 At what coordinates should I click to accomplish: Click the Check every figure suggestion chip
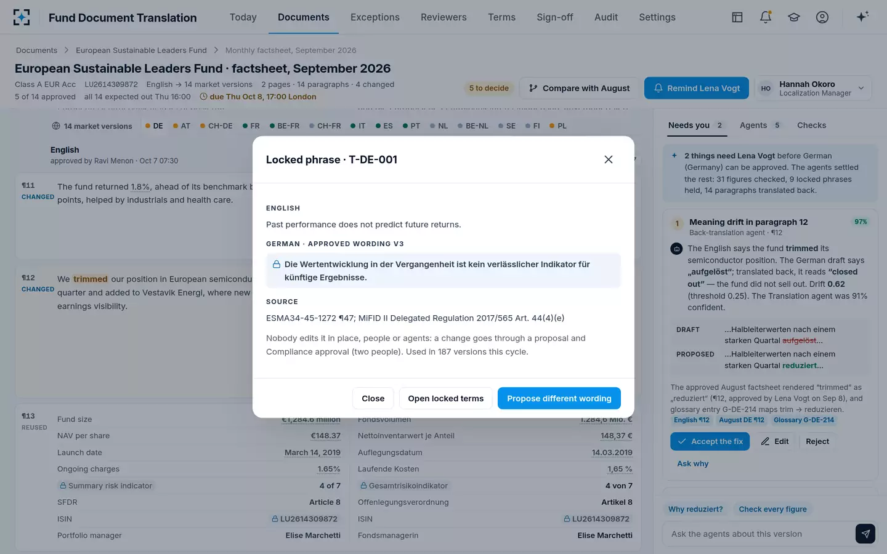[772, 509]
